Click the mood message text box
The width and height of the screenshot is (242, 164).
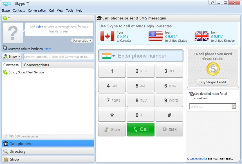pyautogui.click(x=59, y=29)
